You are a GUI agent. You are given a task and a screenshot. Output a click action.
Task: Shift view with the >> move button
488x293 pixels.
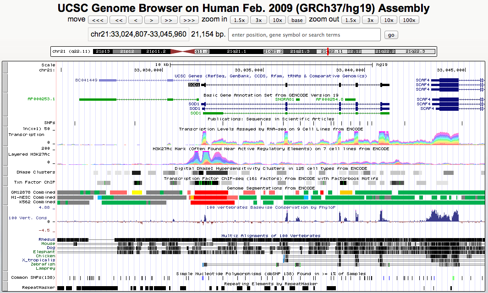(x=169, y=20)
